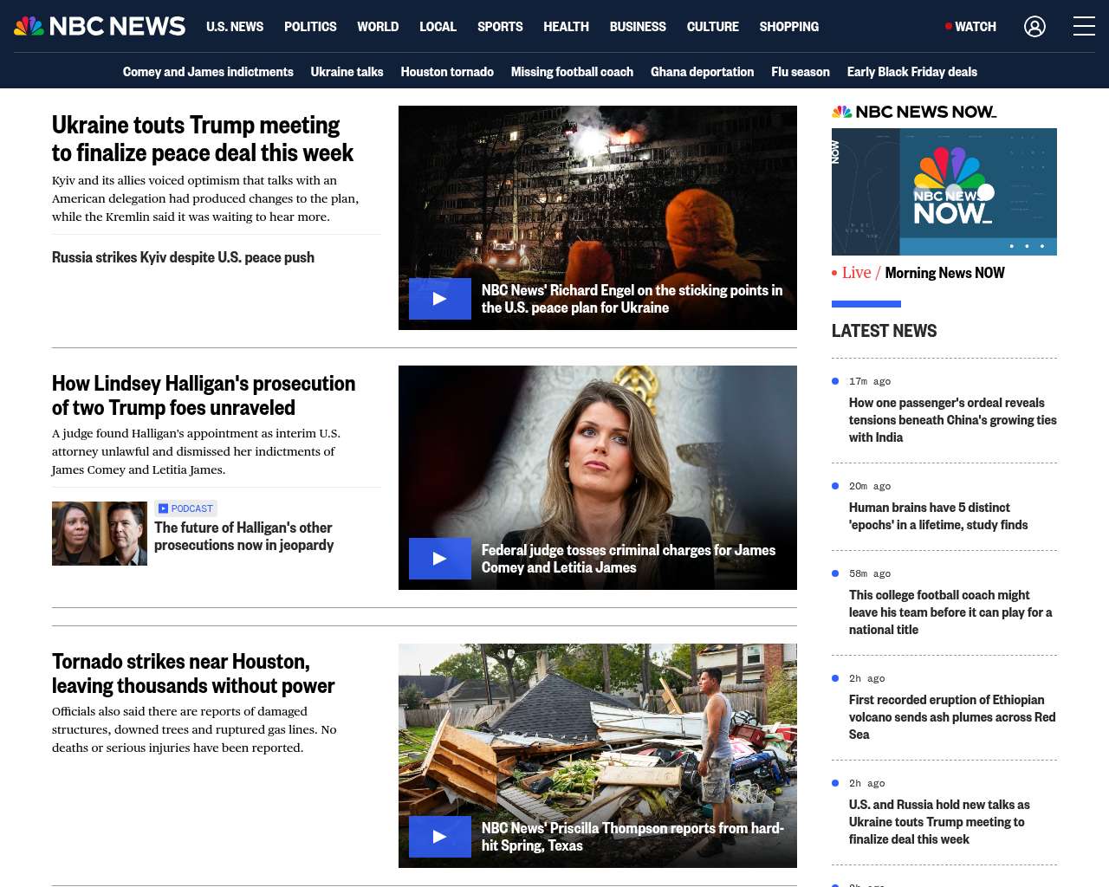Viewport: 1109px width, 887px height.
Task: Open Tornado strikes near Houston headline
Action: (193, 673)
